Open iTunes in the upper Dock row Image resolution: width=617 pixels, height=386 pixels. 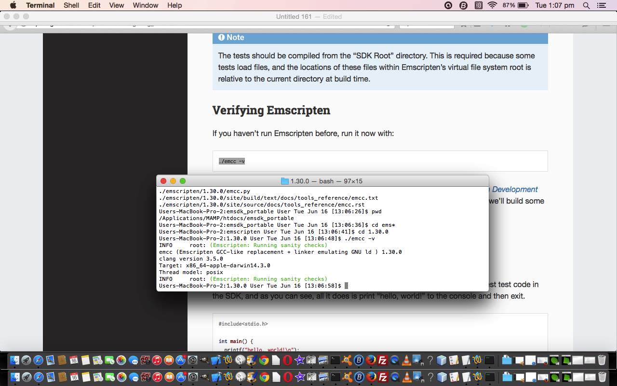157,360
